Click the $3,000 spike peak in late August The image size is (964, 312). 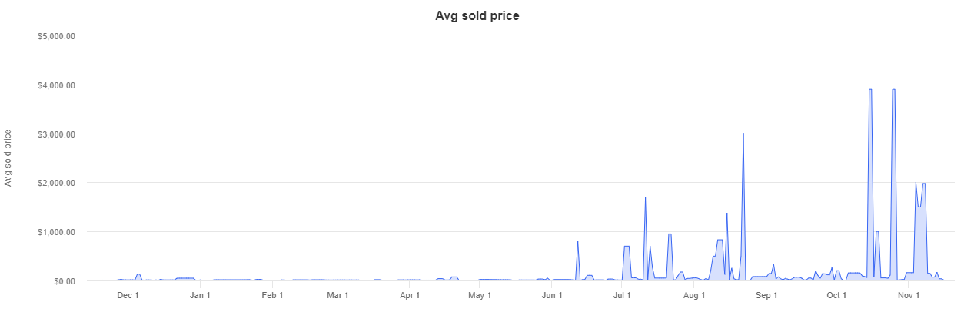(743, 134)
